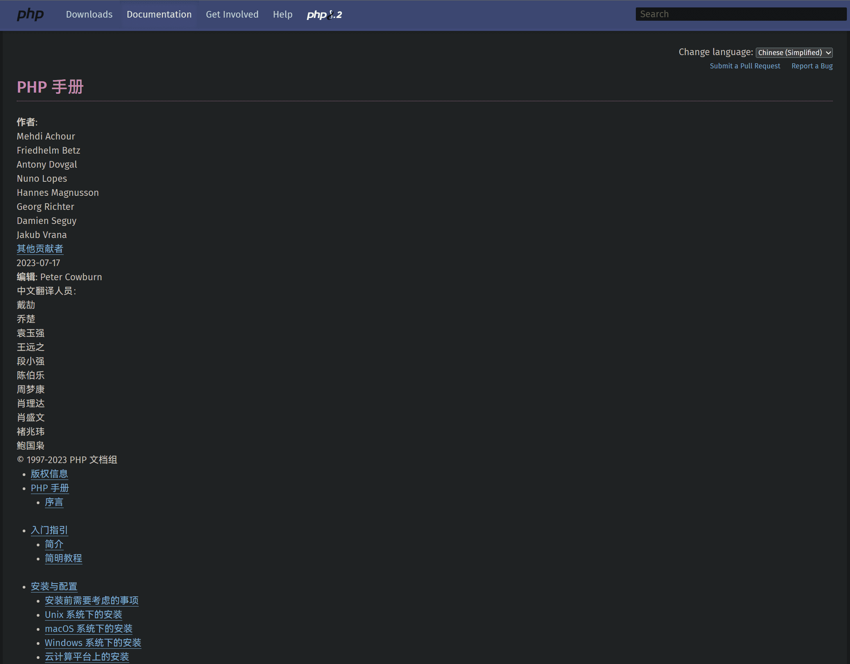Click translator name 王远之

pyautogui.click(x=30, y=347)
